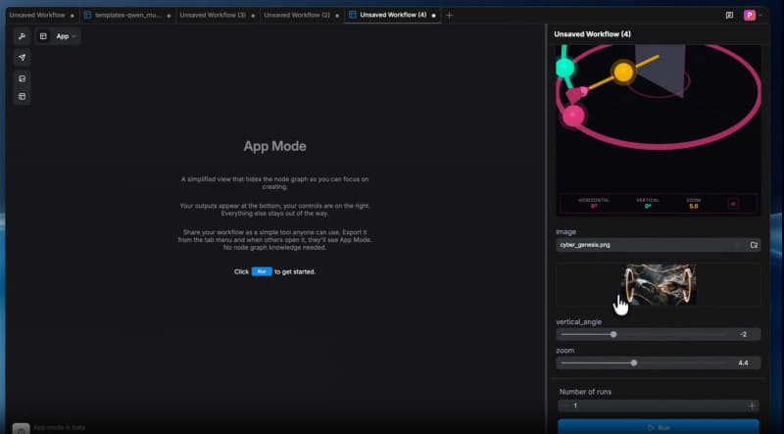Switch to the Unsaved Workflow (2) tab
784x434 pixels.
click(297, 15)
